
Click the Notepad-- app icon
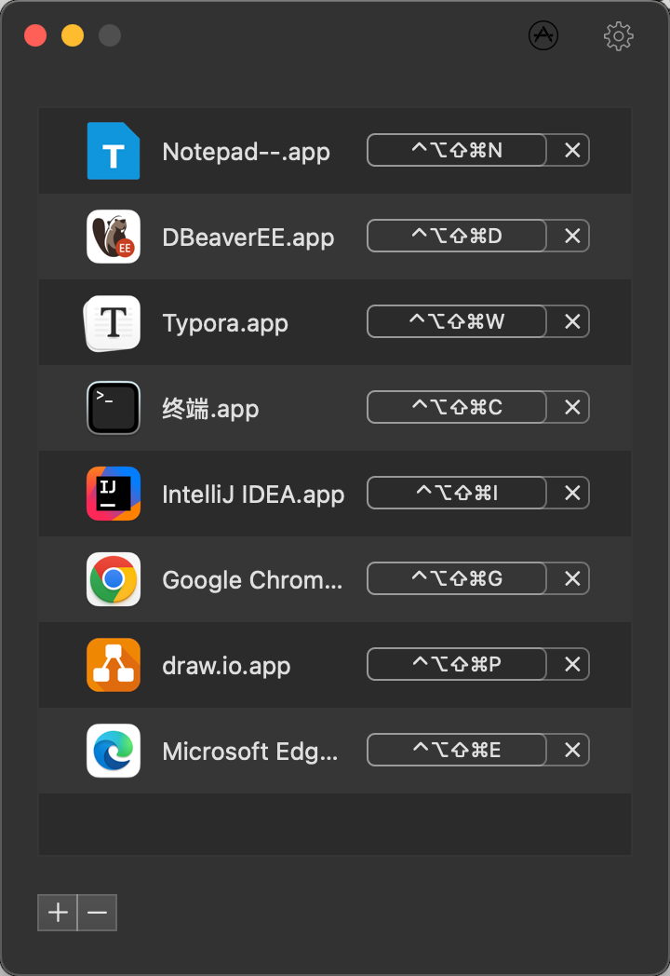[x=114, y=151]
